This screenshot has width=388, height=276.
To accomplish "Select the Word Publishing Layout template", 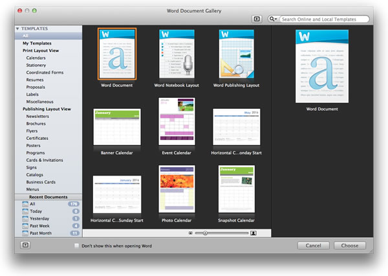I will [237, 54].
